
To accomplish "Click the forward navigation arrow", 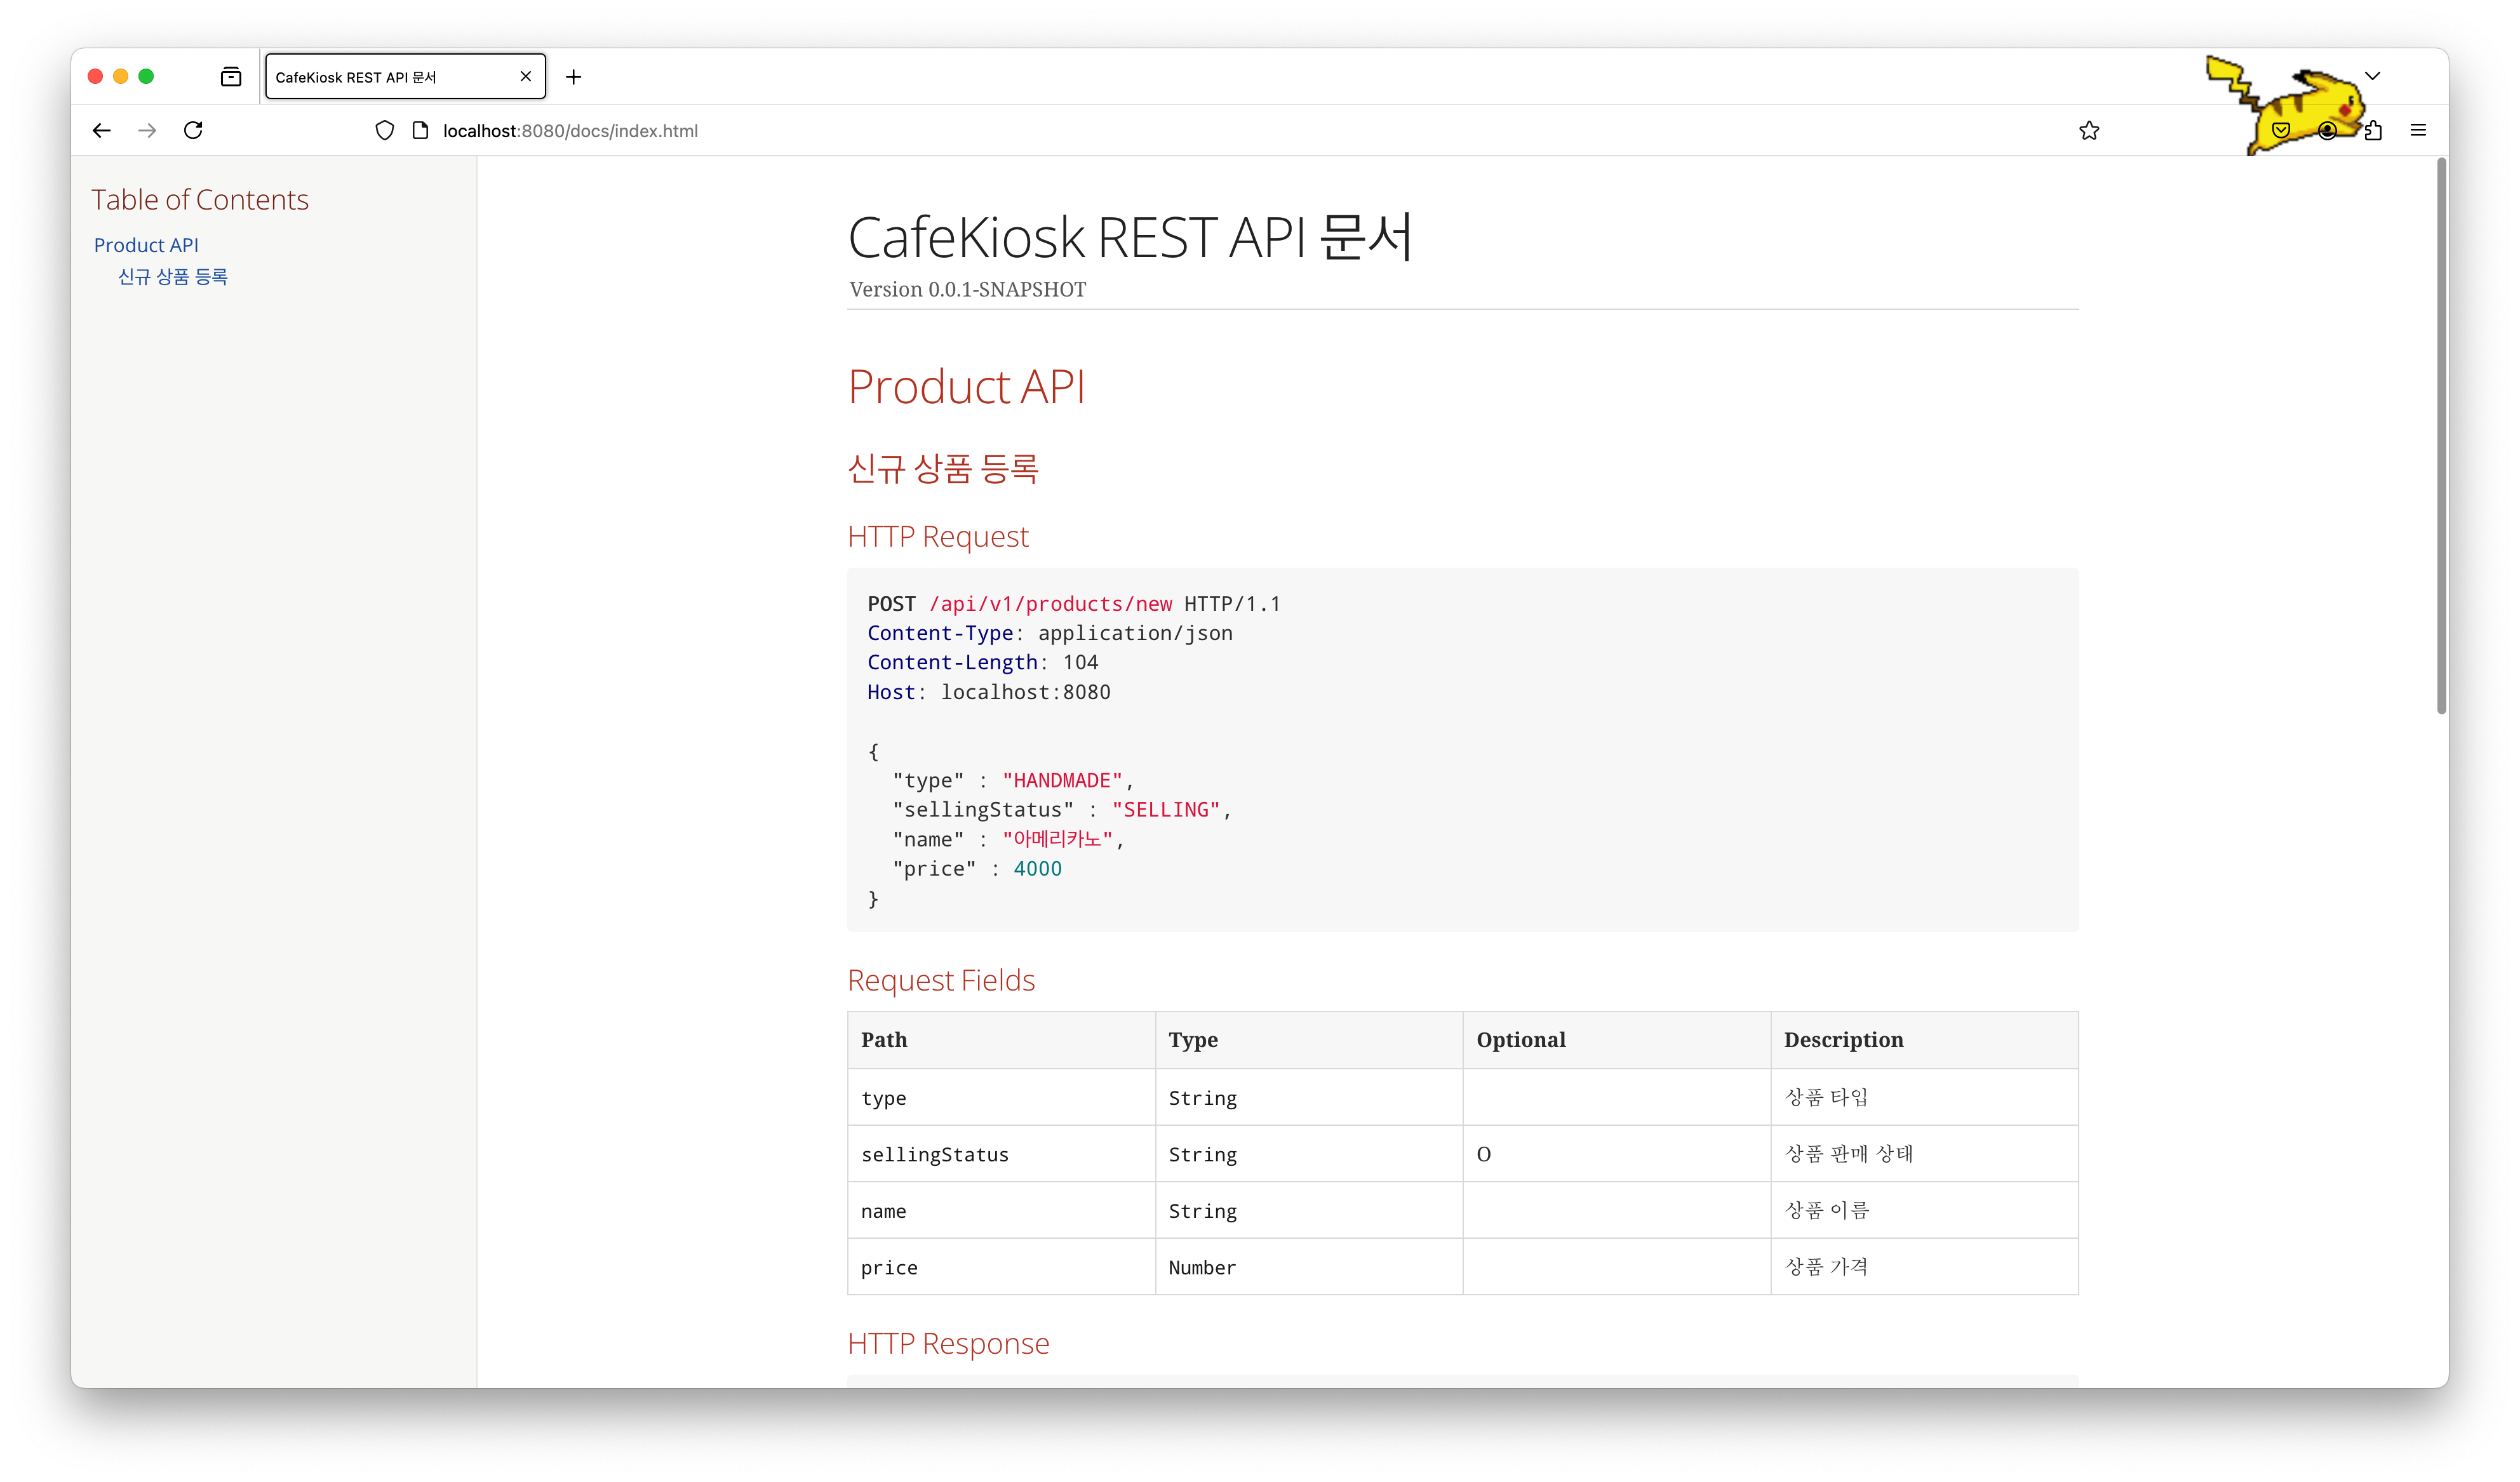I will point(147,130).
